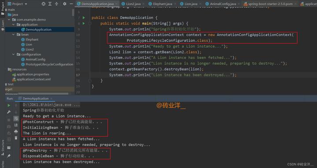Screen dimensions: 317x168
Task: Open applicationContext.xml from resources
Action: [x=33, y=79]
